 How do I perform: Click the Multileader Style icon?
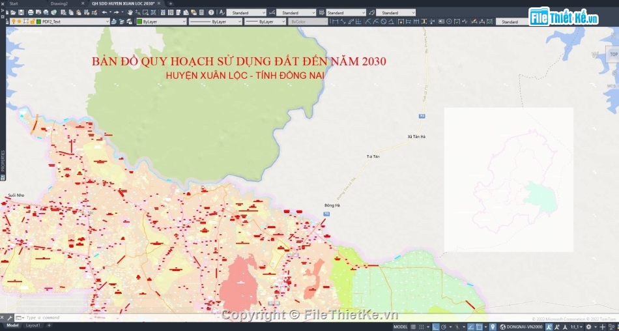coord(371,12)
